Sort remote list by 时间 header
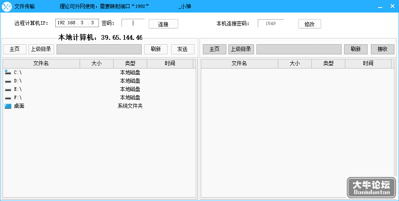Image resolution: width=399 pixels, height=201 pixels. [368, 64]
